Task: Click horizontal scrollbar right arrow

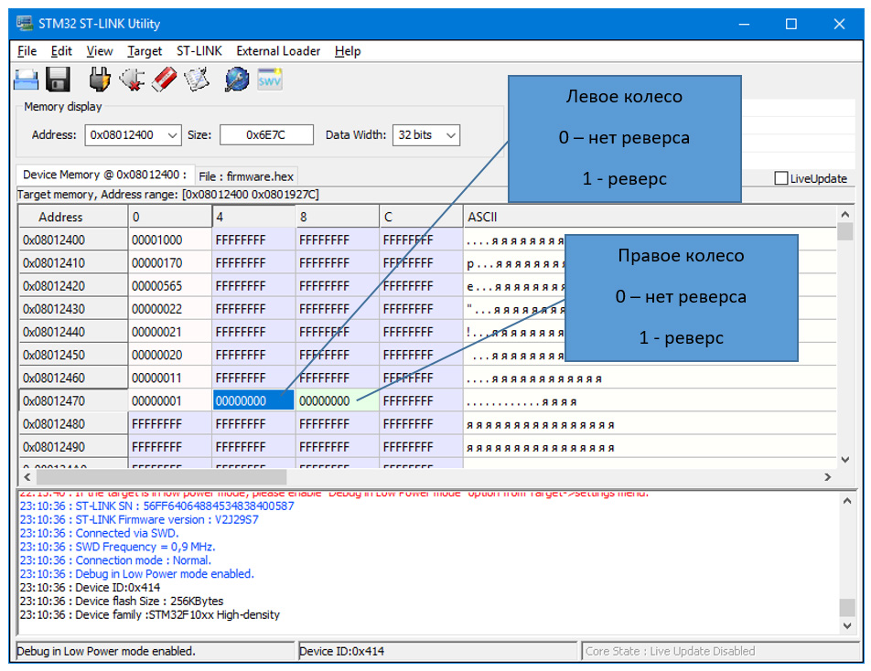Action: [828, 477]
